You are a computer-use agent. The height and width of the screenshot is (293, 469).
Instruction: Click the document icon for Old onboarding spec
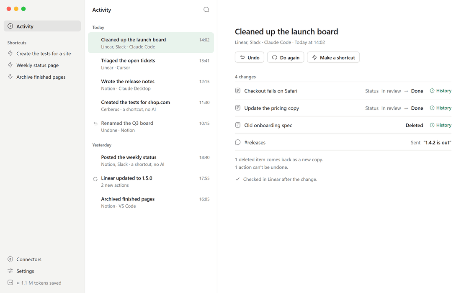point(238,125)
